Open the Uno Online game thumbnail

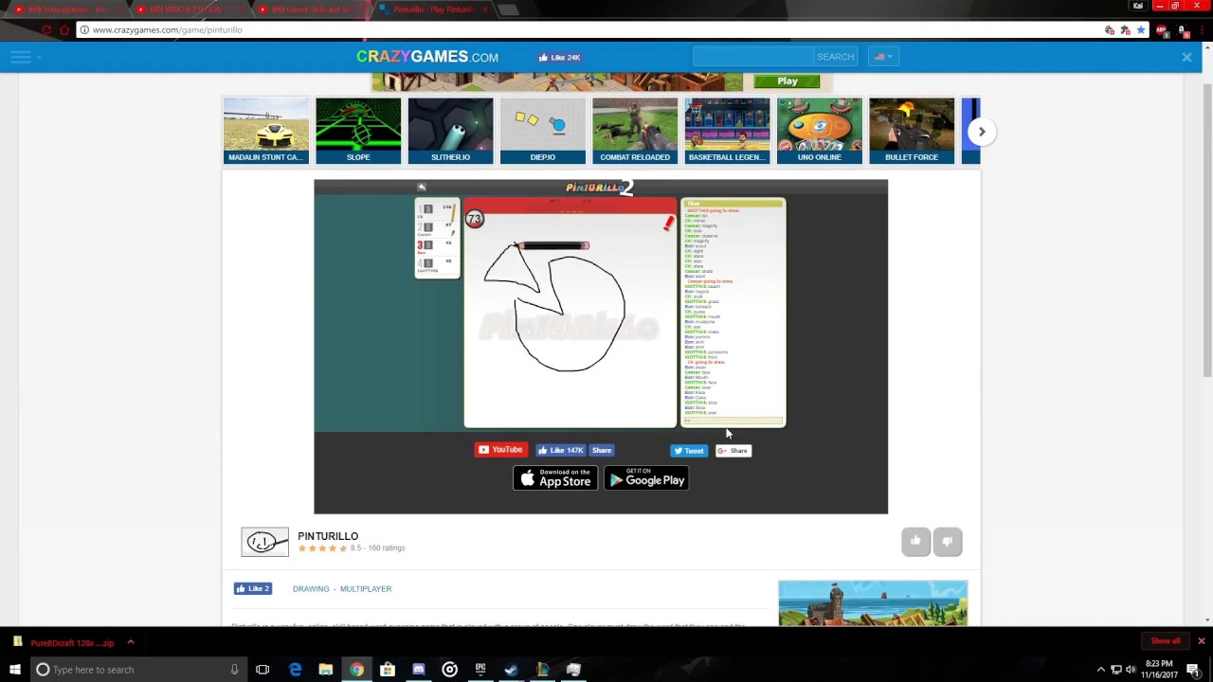[x=820, y=131]
